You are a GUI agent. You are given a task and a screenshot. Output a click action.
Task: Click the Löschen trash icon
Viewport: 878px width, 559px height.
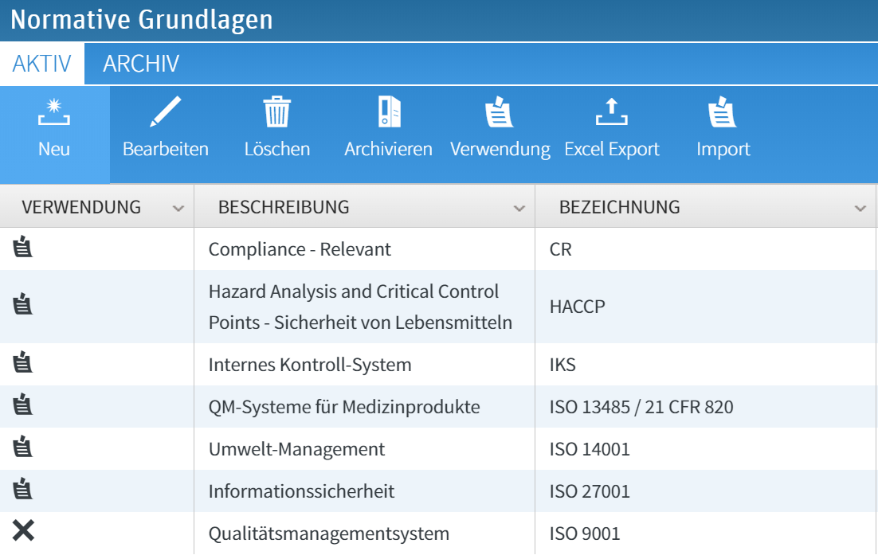coord(276,113)
